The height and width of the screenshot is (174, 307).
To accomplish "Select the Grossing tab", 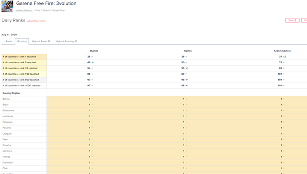I will (x=22, y=41).
